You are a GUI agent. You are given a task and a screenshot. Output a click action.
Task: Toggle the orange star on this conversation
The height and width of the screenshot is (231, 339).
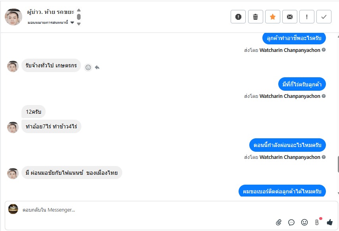tap(272, 17)
